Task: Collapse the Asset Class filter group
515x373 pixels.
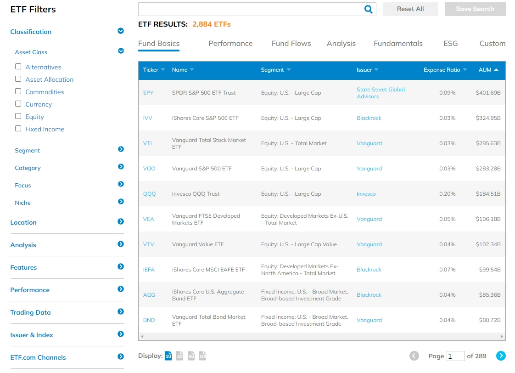Action: tap(121, 51)
